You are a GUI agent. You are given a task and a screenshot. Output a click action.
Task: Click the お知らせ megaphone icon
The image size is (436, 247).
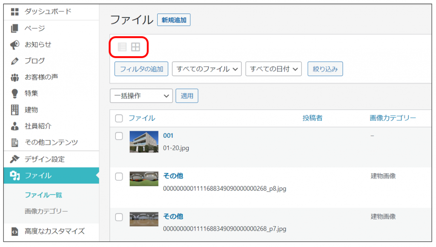click(15, 45)
